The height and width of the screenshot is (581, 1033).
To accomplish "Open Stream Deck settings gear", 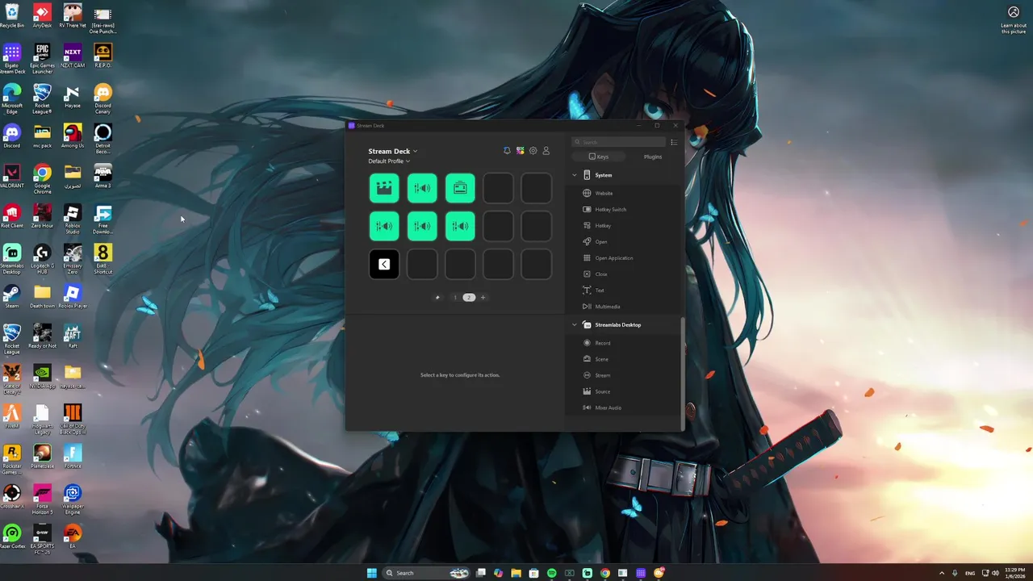I will point(533,151).
